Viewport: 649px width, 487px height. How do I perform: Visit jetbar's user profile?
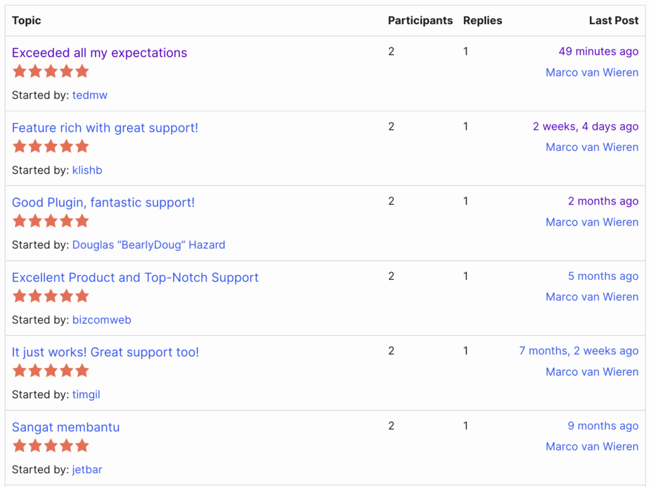[x=87, y=469]
